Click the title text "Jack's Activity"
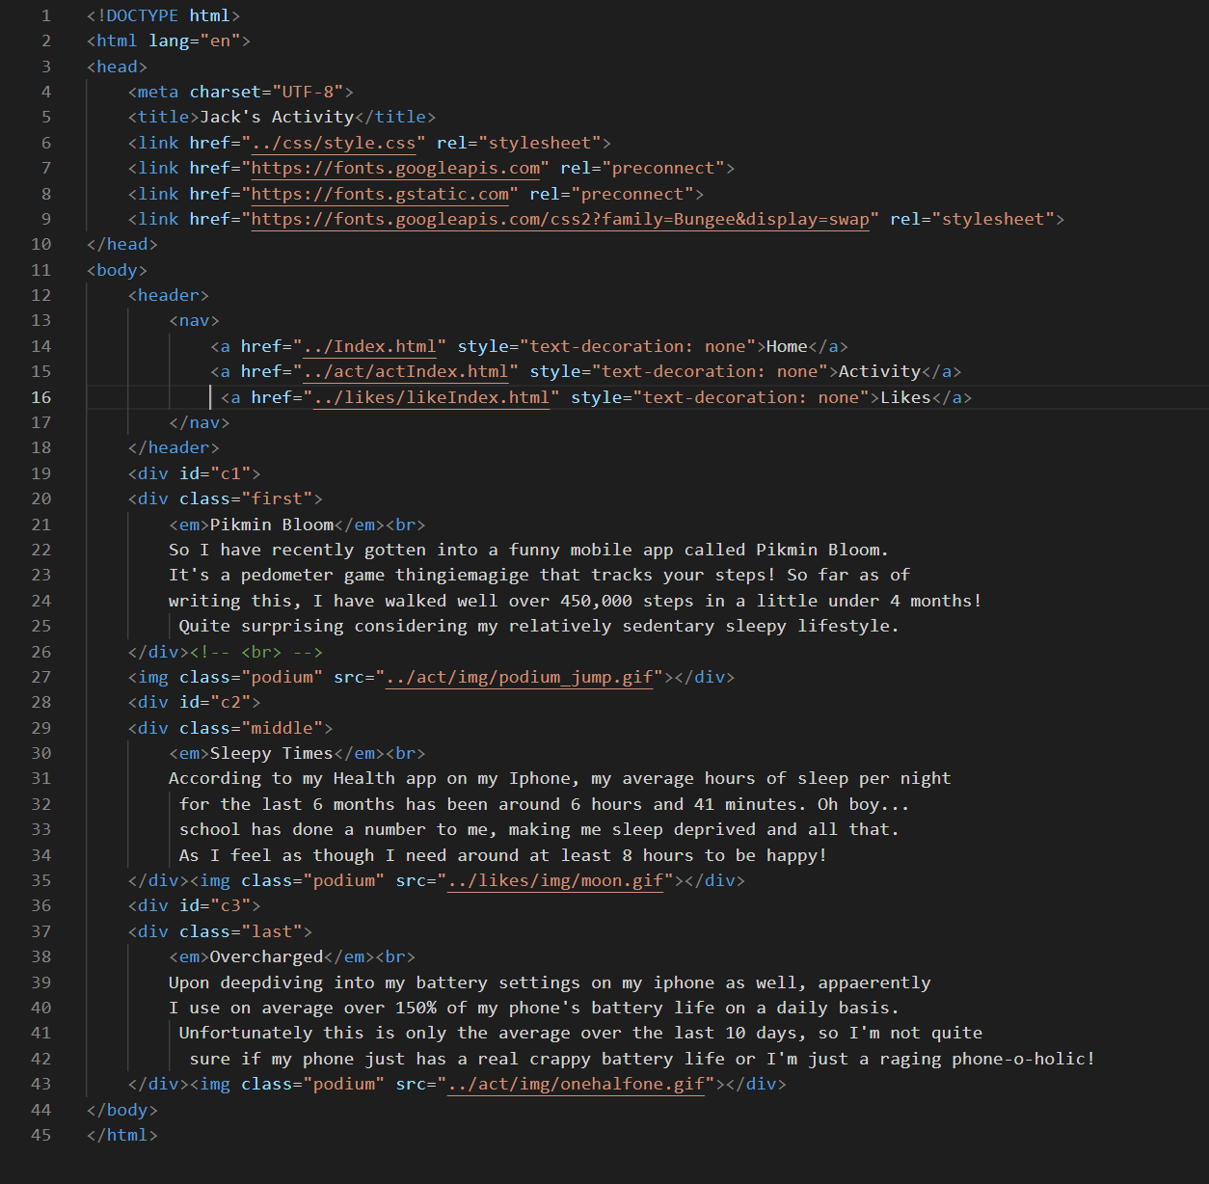The image size is (1209, 1184). pos(277,117)
